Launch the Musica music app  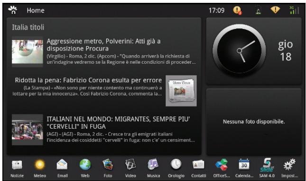tap(153, 164)
